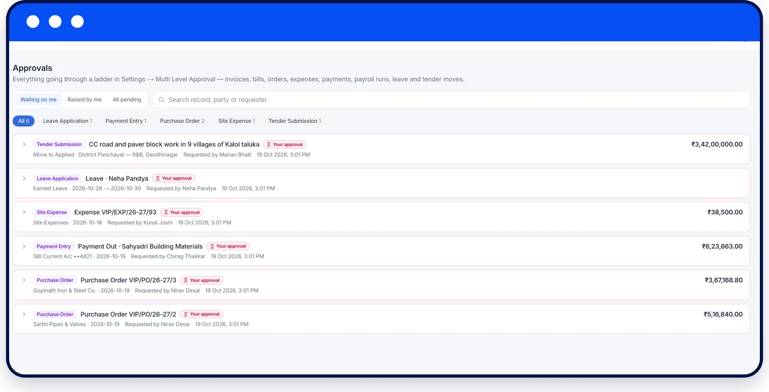Click amount ₹6,23,663.00
Screen dimensions: 769x392
pyautogui.click(x=722, y=246)
